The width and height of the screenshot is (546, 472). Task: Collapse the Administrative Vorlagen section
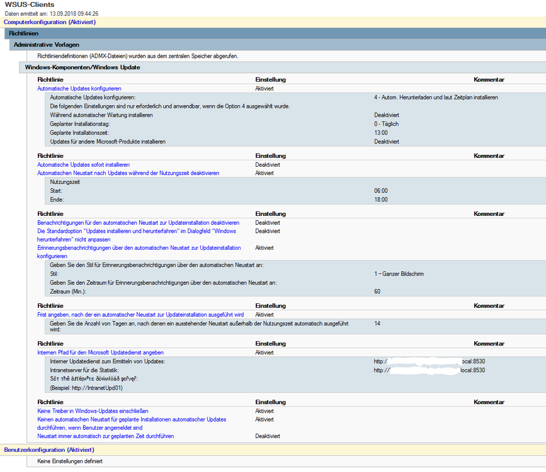[x=47, y=45]
